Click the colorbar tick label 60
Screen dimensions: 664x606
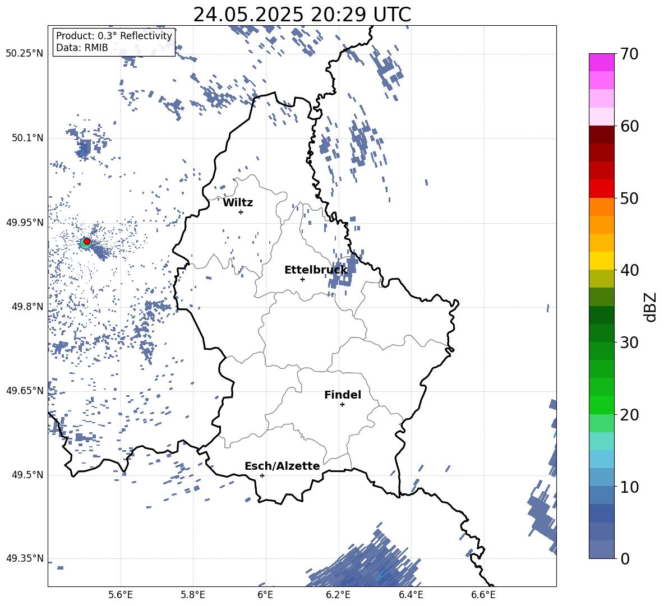pos(629,126)
